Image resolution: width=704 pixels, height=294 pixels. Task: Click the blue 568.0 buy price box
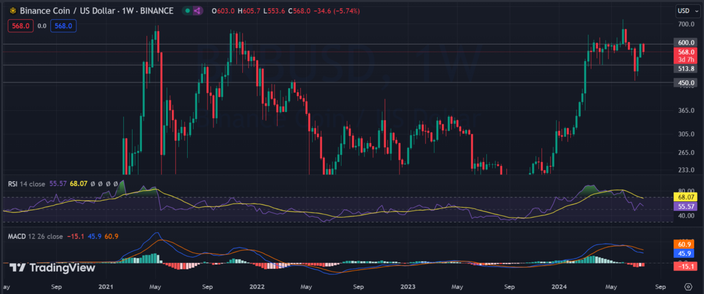(x=64, y=25)
